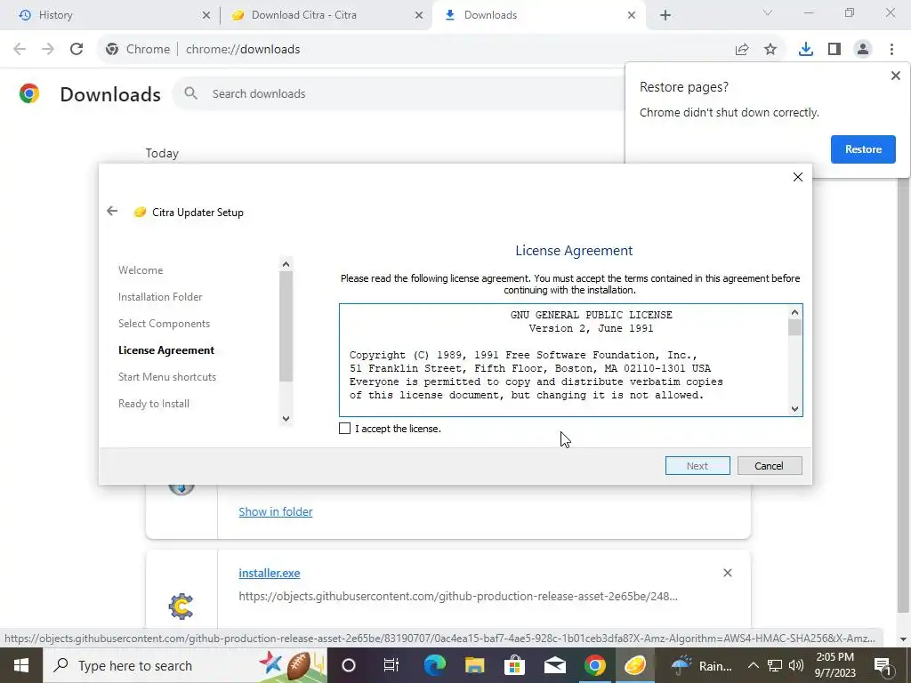Close the Citra Updater Setup dialog
Screen dimensions: 911x683
tap(798, 177)
